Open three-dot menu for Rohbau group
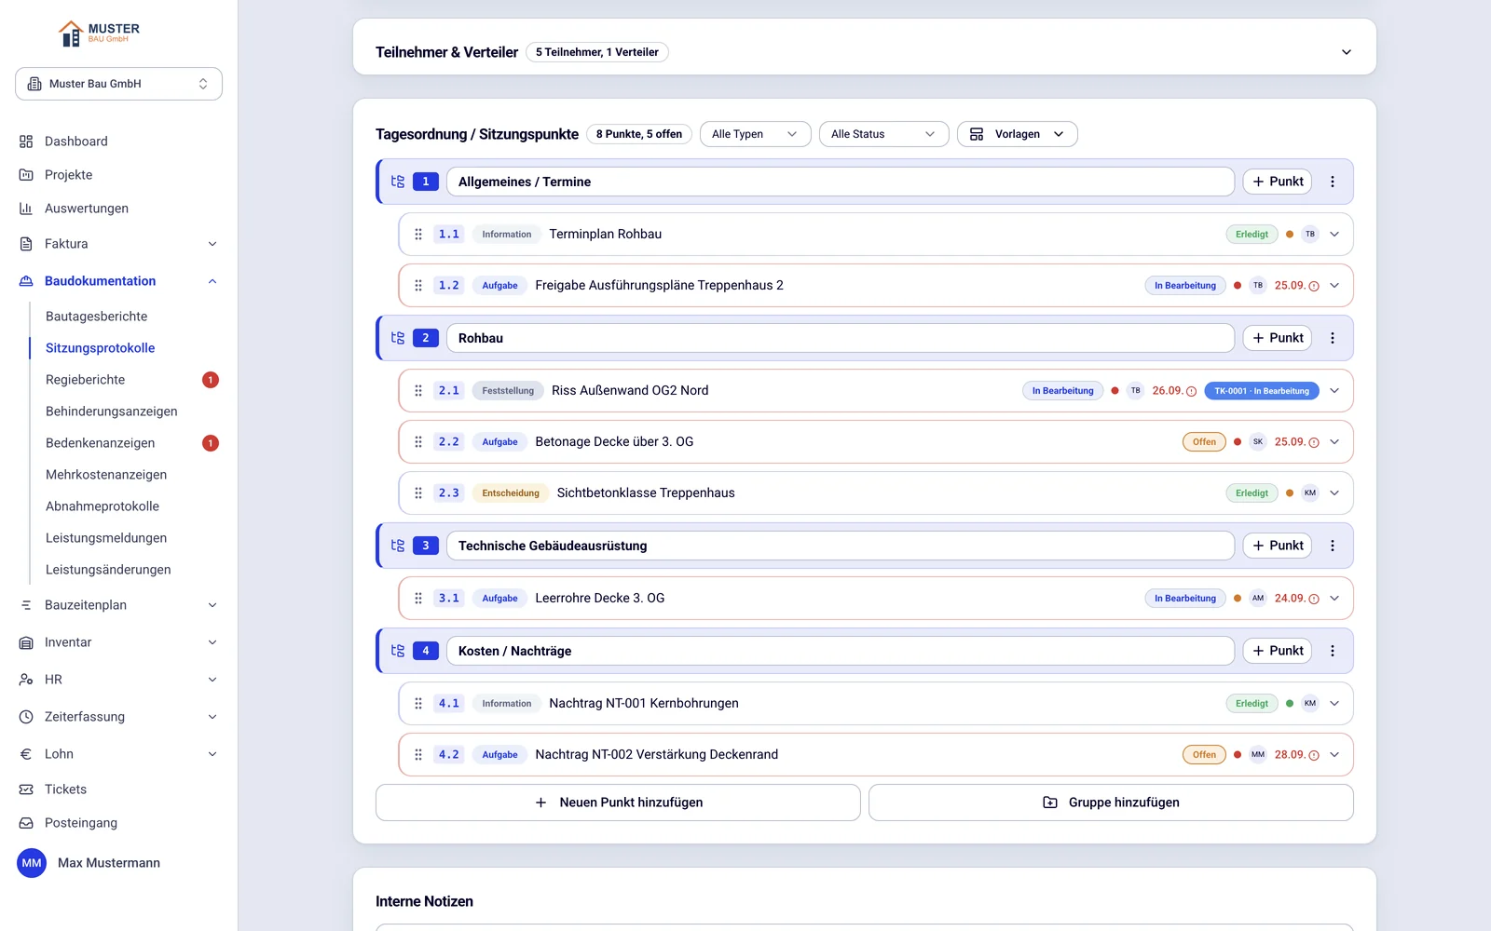Viewport: 1491px width, 931px height. pyautogui.click(x=1333, y=338)
